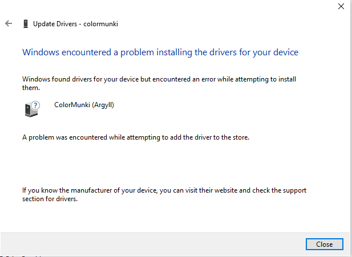Click the Update Drivers - colormunki title text
Image resolution: width=352 pixels, height=257 pixels.
click(x=75, y=24)
